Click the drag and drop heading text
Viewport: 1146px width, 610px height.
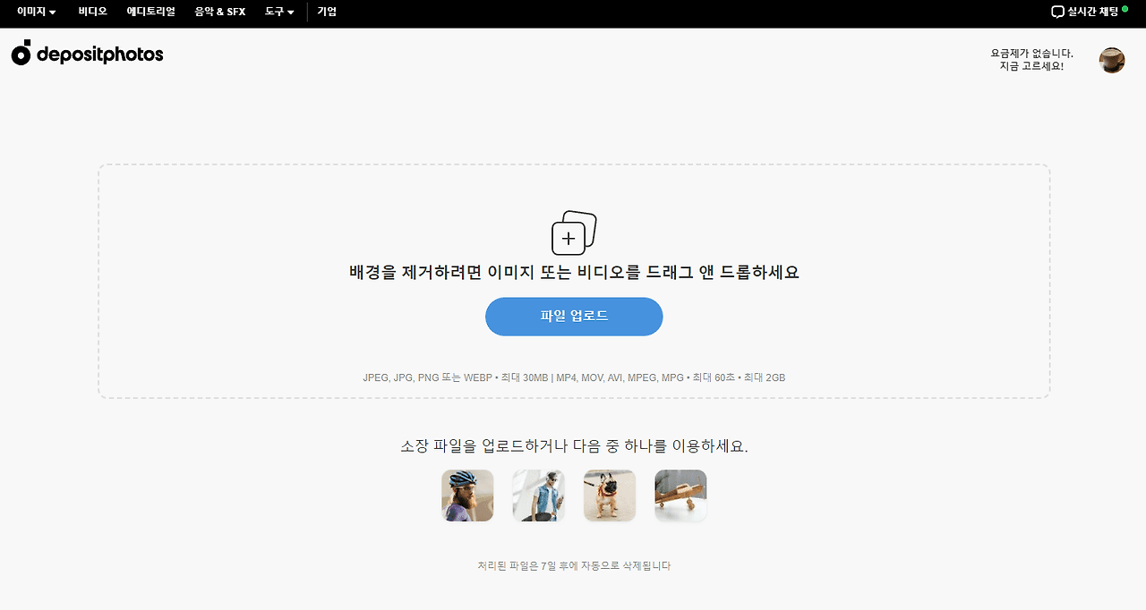tap(574, 273)
